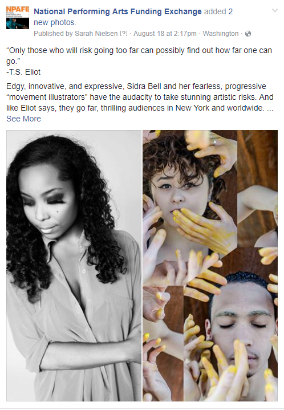Click the T.S. Eliot quote text

click(x=139, y=56)
